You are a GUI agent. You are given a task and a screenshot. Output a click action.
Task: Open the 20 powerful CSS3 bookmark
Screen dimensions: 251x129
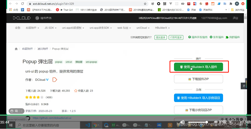point(171,10)
